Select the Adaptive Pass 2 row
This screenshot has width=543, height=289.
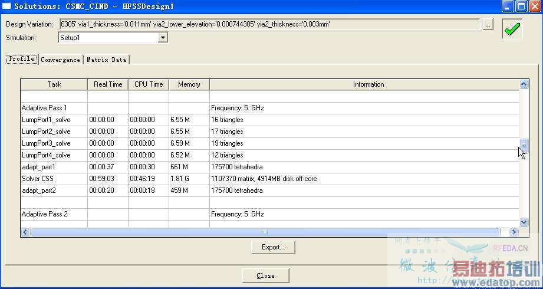(x=270, y=214)
